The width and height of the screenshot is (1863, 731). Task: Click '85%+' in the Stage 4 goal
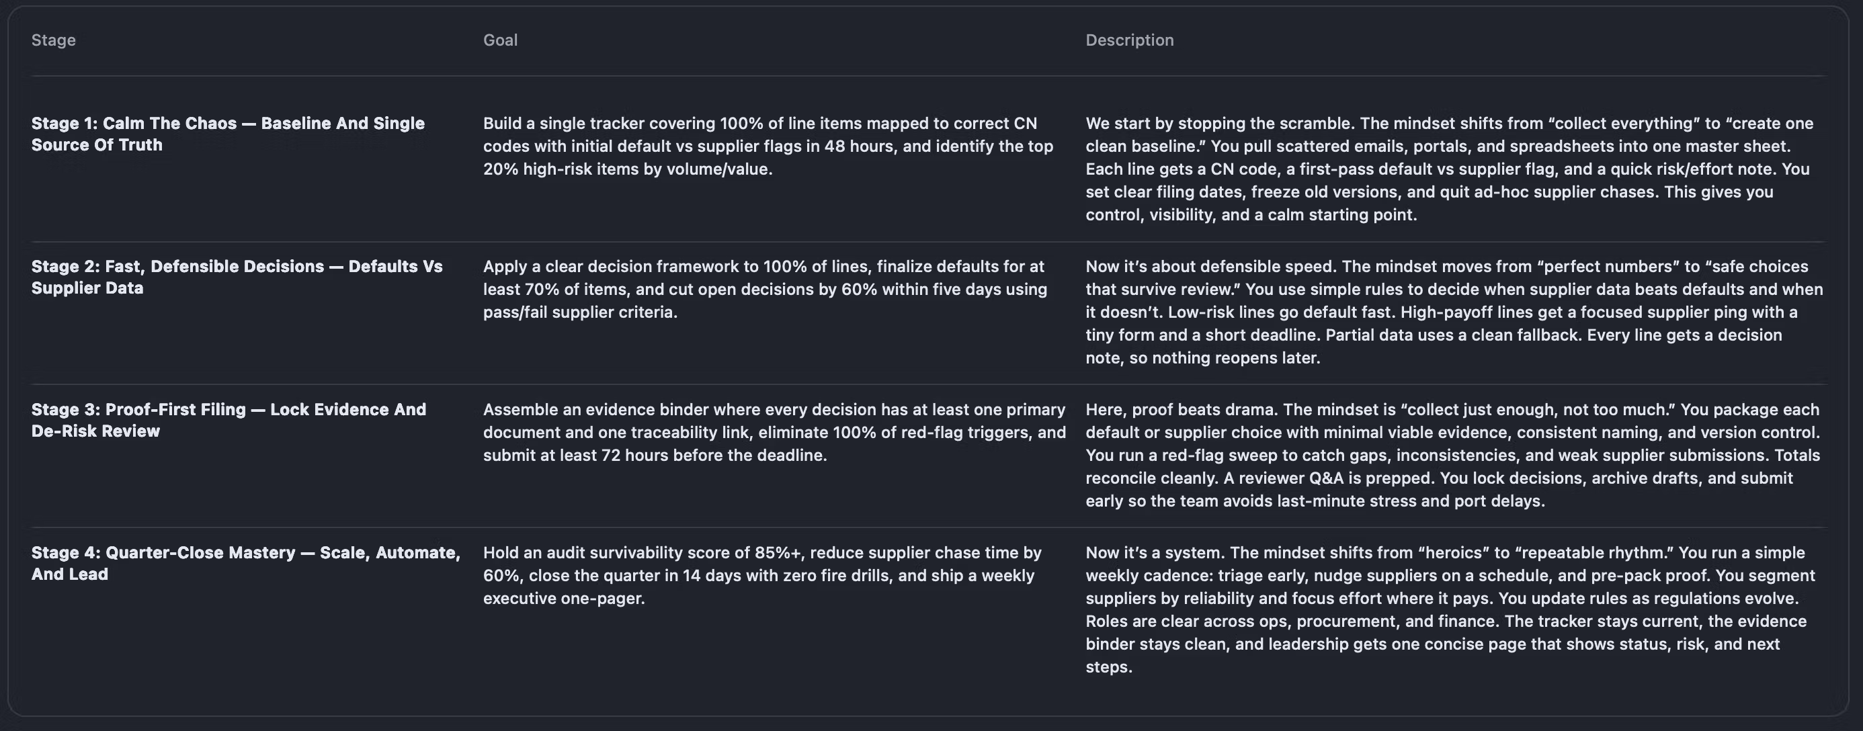pyautogui.click(x=778, y=552)
